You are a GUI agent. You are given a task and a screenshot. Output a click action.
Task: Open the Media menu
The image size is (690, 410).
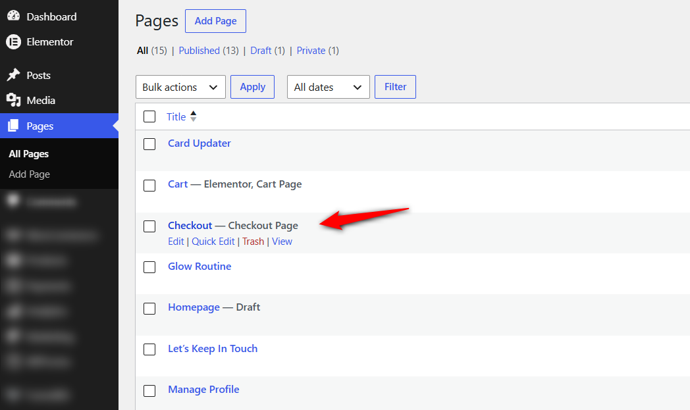click(41, 100)
